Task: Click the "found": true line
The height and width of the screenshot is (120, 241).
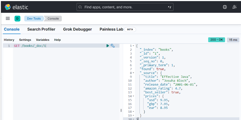Action: (153, 69)
